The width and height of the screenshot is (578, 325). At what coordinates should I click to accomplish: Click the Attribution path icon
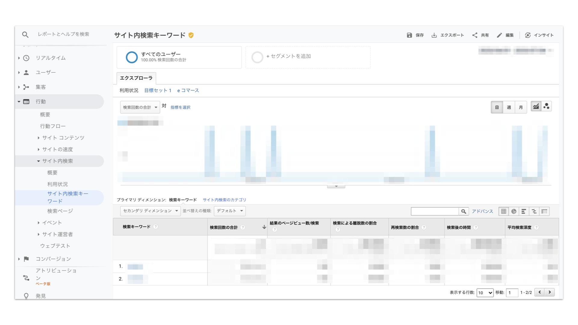click(26, 278)
